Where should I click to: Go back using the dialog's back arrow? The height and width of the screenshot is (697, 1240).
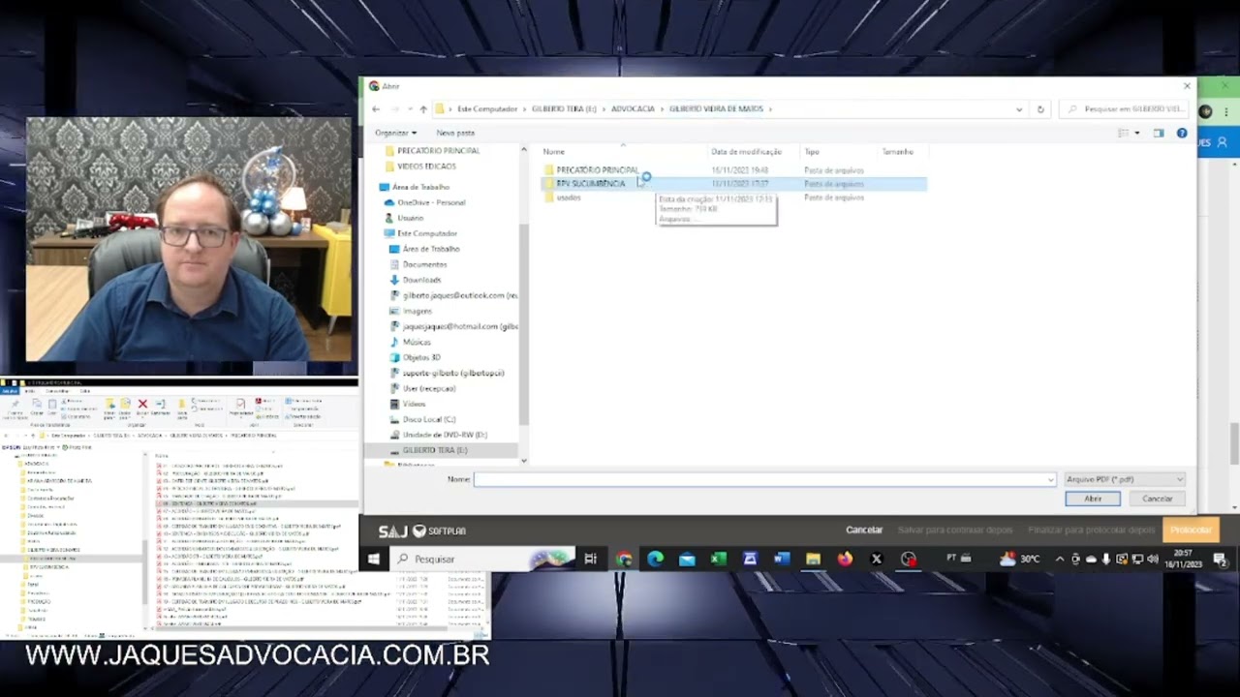tap(376, 109)
